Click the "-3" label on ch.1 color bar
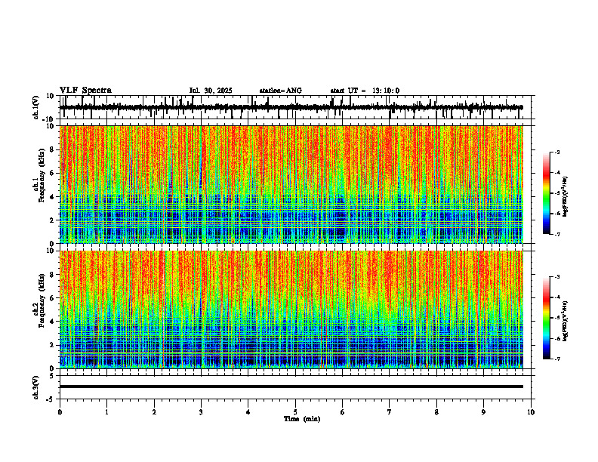 click(x=557, y=152)
